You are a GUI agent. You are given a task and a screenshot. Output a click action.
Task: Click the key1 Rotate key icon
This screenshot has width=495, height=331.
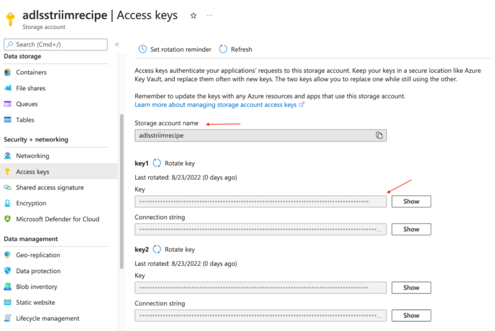[x=157, y=164]
